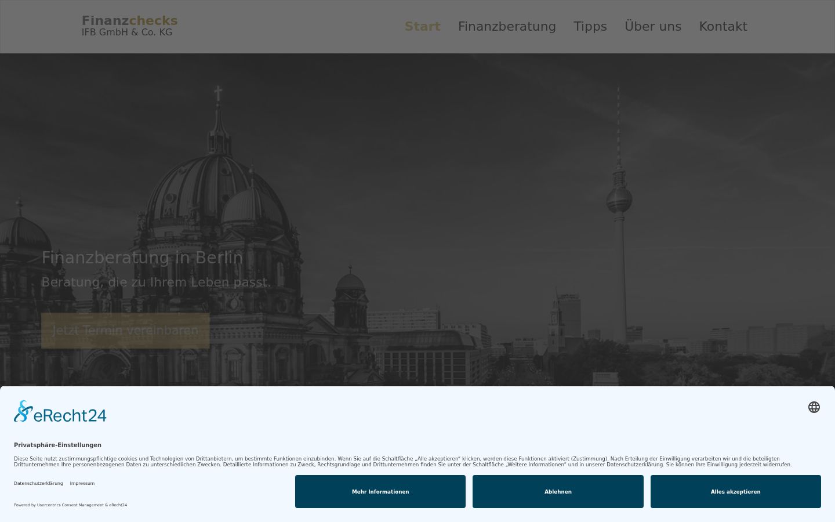Accept all cookies with Alles akzeptieren
The width and height of the screenshot is (835, 522).
click(x=735, y=492)
